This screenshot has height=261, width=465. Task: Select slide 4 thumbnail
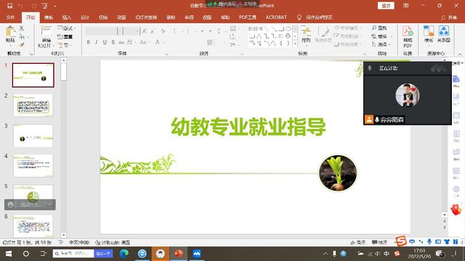(33, 166)
